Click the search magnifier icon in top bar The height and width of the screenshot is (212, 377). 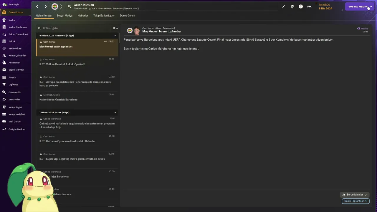click(x=70, y=6)
